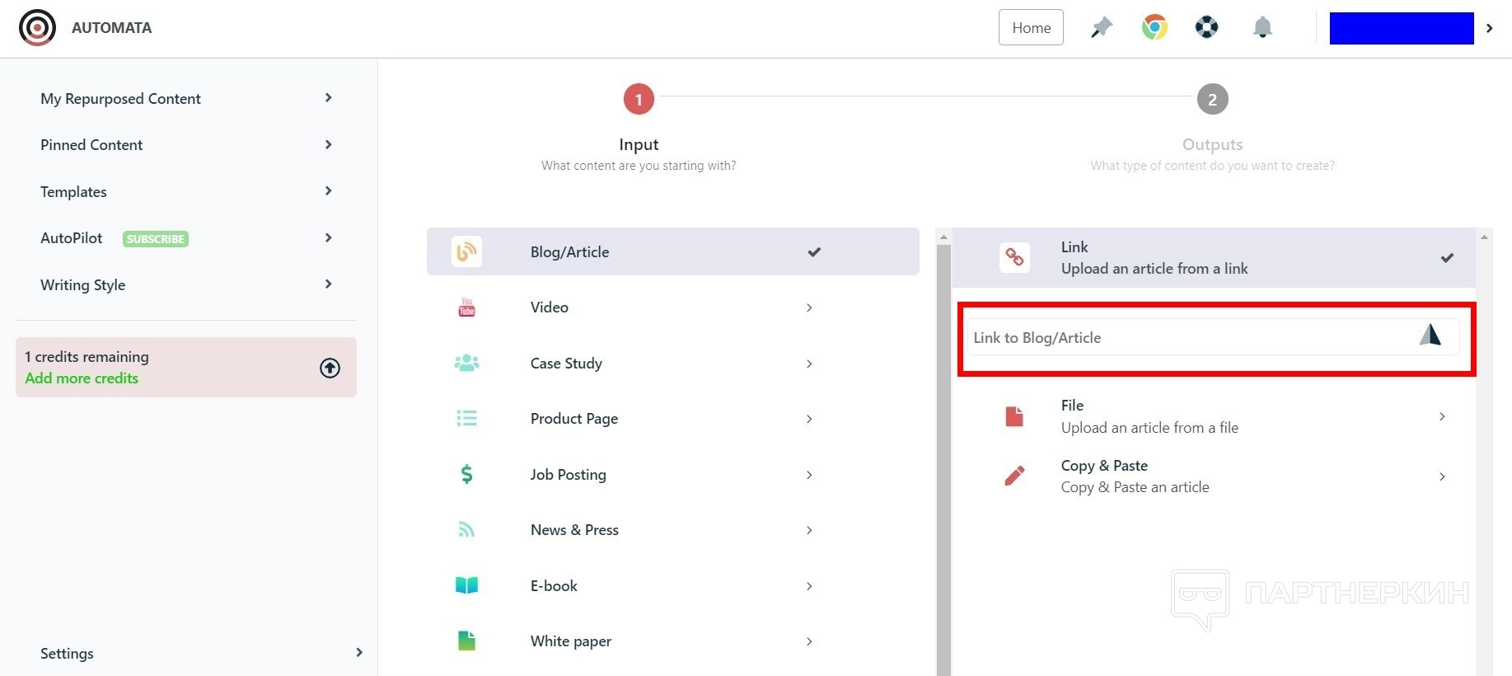Open the Settings menu item

pyautogui.click(x=68, y=653)
